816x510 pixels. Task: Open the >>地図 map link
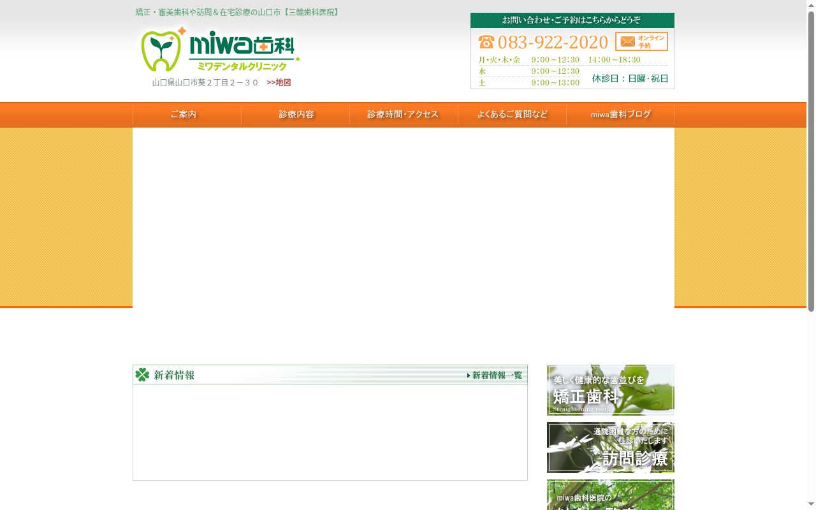(279, 83)
